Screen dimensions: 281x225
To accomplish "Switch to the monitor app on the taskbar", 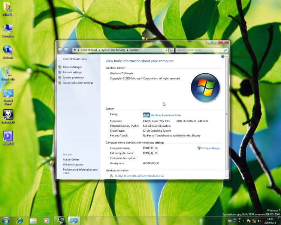I will 60,220.
